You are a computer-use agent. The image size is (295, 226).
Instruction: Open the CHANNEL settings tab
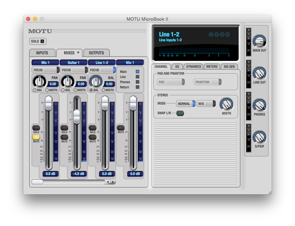161,67
